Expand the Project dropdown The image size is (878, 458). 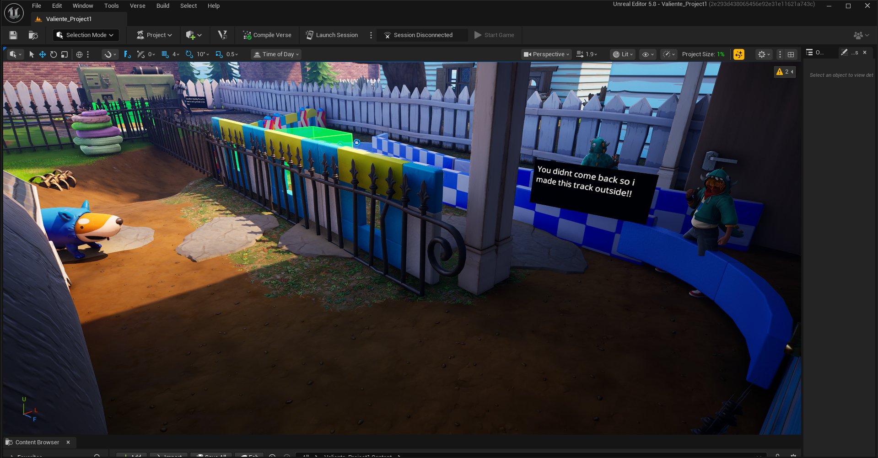pyautogui.click(x=154, y=35)
